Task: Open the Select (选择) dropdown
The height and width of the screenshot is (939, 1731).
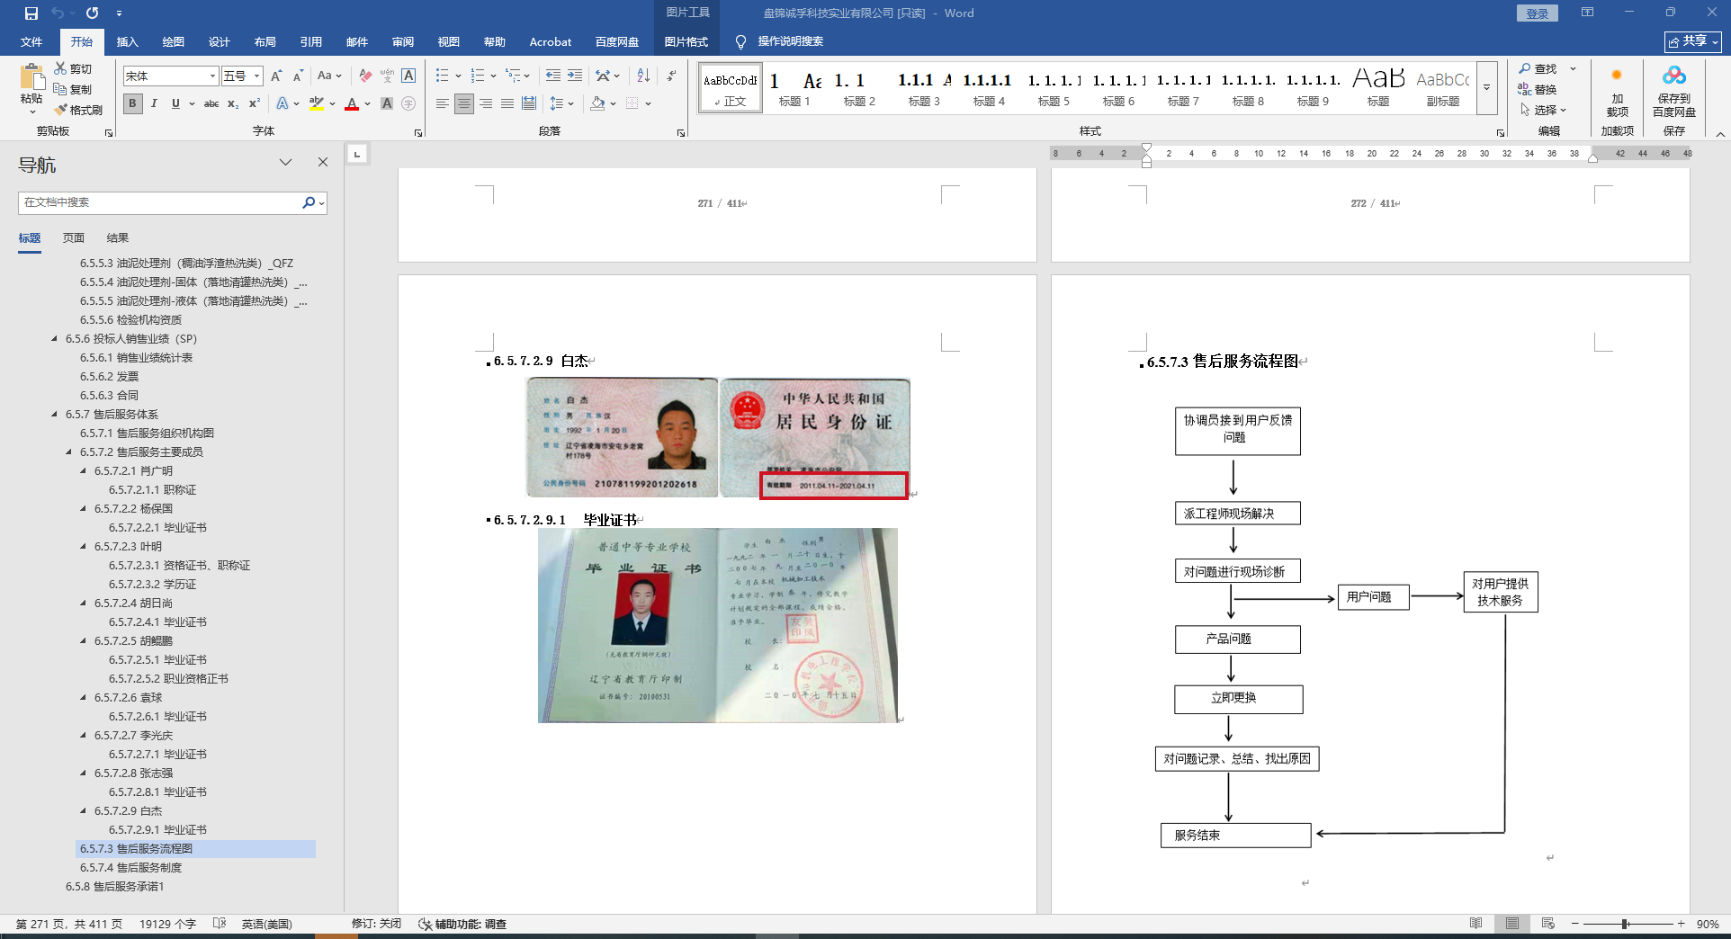Action: pos(1544,110)
